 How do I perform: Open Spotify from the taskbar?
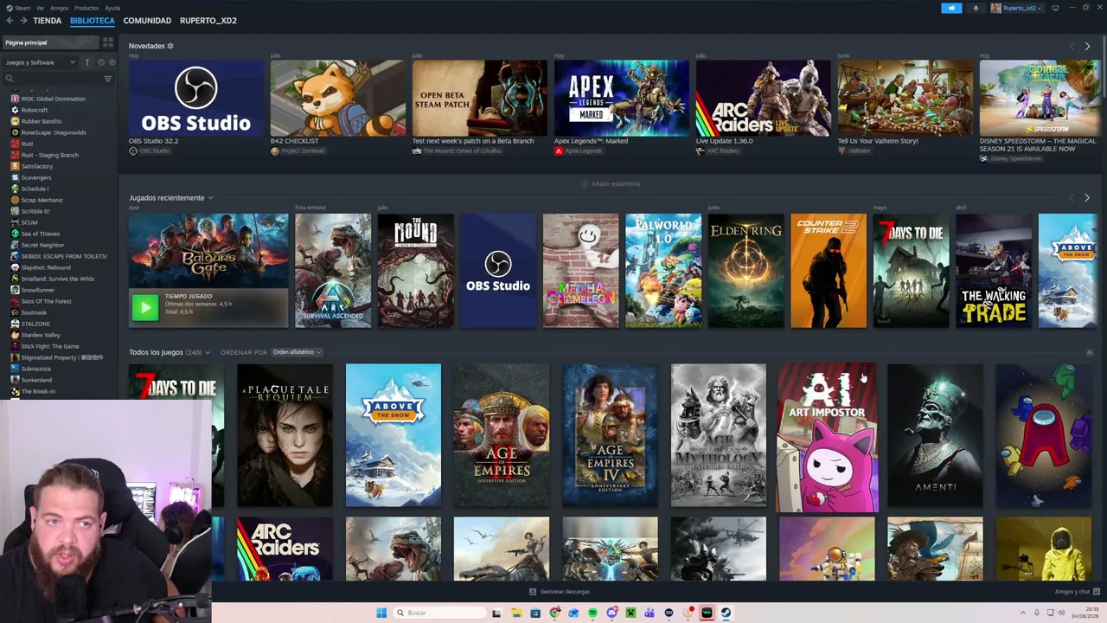pyautogui.click(x=592, y=613)
